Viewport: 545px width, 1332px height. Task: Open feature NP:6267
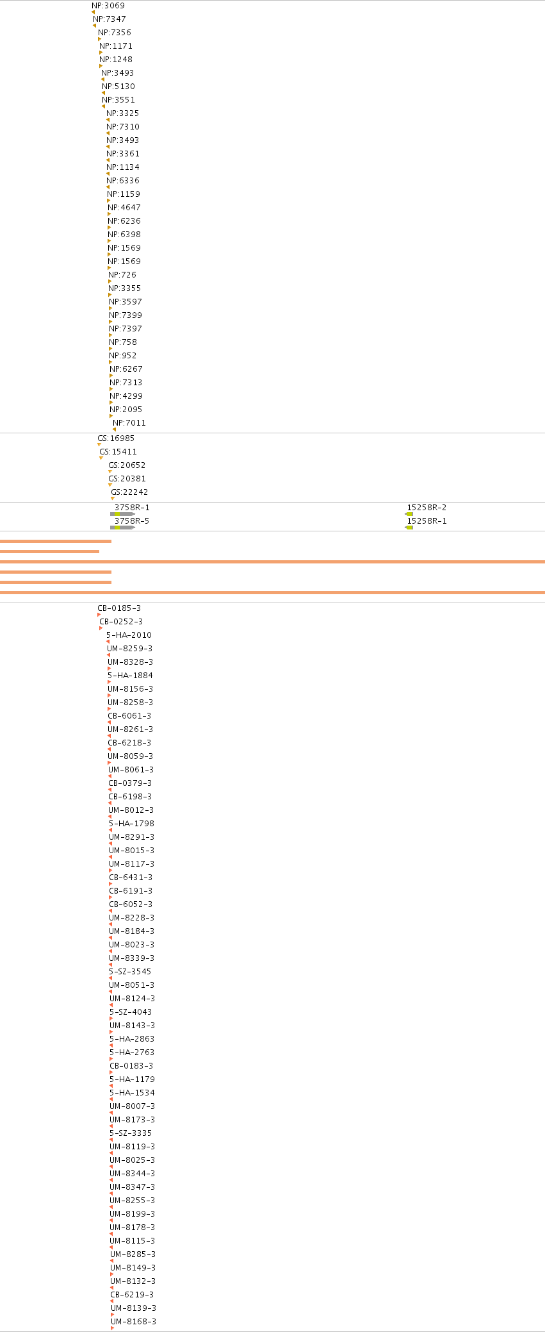126,369
